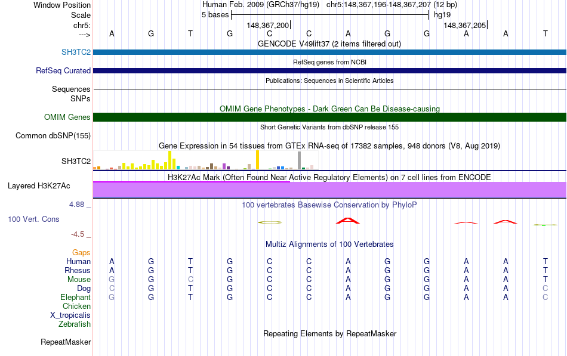This screenshot has height=356, width=567.
Task: Click the orange Gaps label
Action: tap(81, 252)
